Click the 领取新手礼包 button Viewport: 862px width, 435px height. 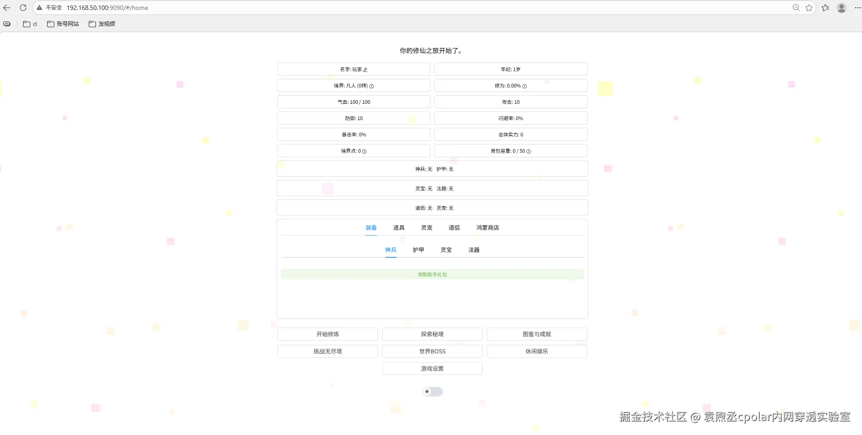[x=432, y=274]
